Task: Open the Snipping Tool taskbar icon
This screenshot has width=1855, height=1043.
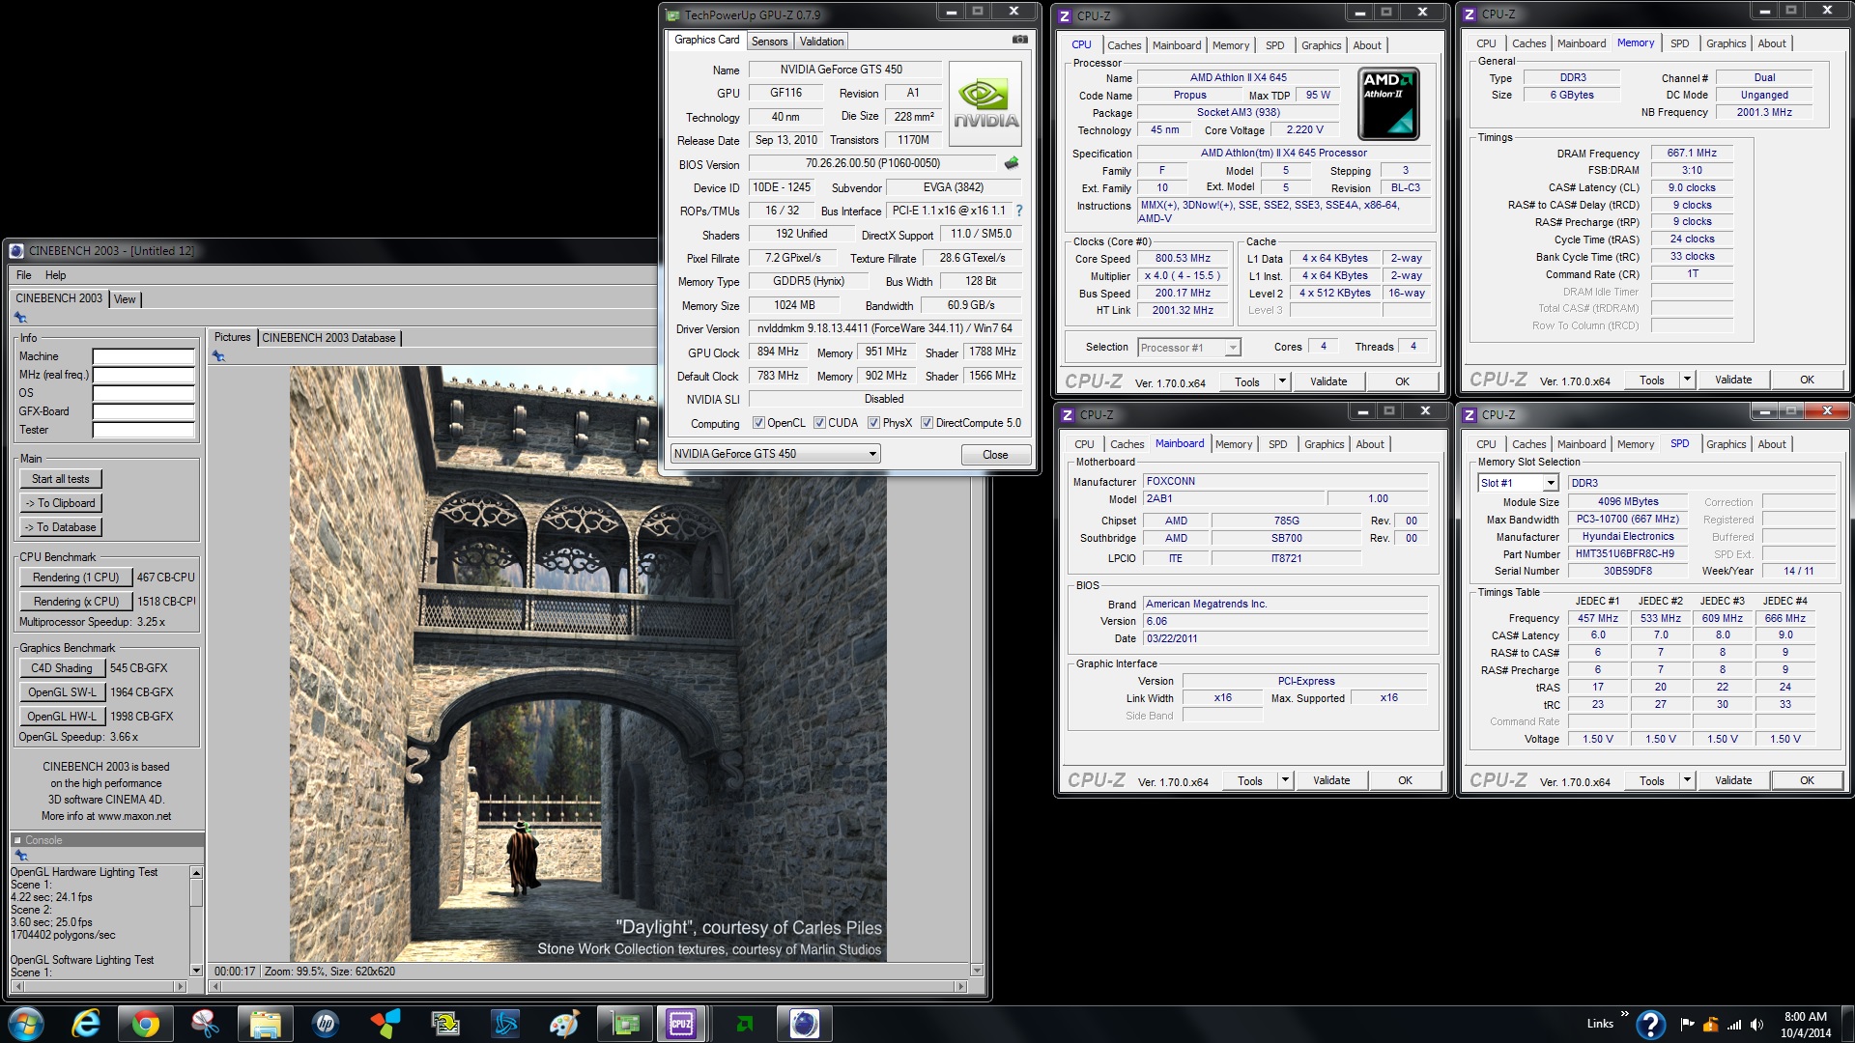Action: coord(205,1024)
